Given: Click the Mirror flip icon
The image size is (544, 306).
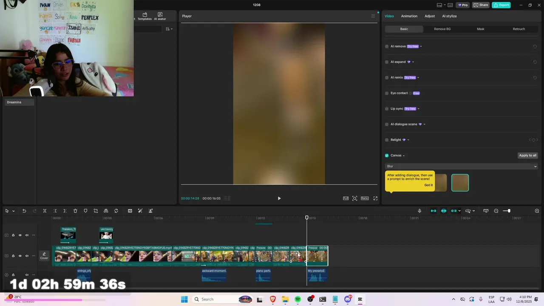Looking at the screenshot, I should coord(106,211).
